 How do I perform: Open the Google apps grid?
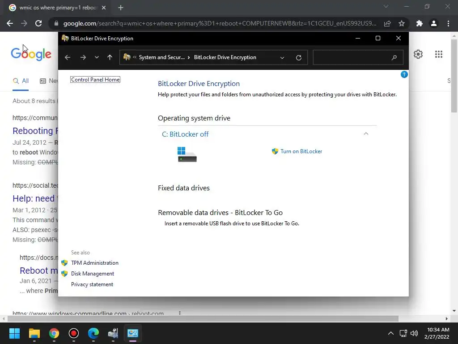click(438, 54)
